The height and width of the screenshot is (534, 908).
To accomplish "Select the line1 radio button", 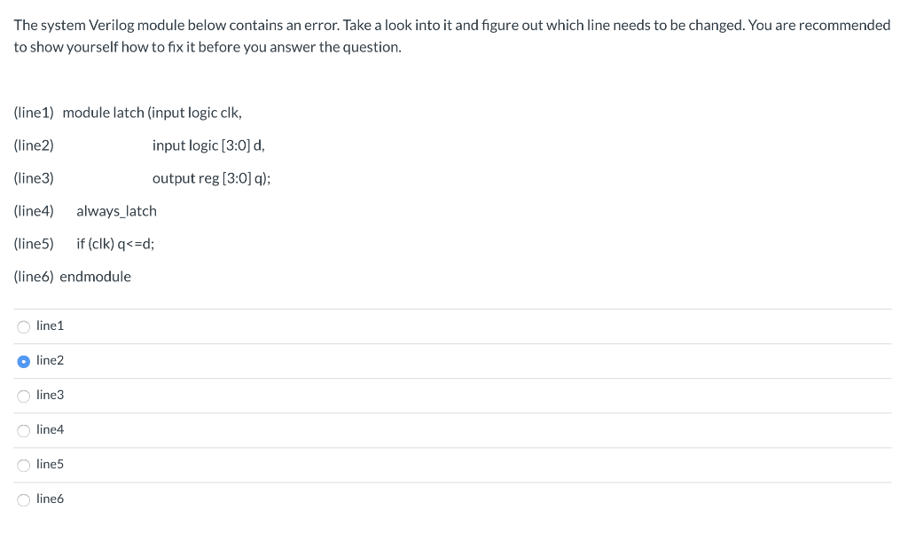I will coord(24,327).
